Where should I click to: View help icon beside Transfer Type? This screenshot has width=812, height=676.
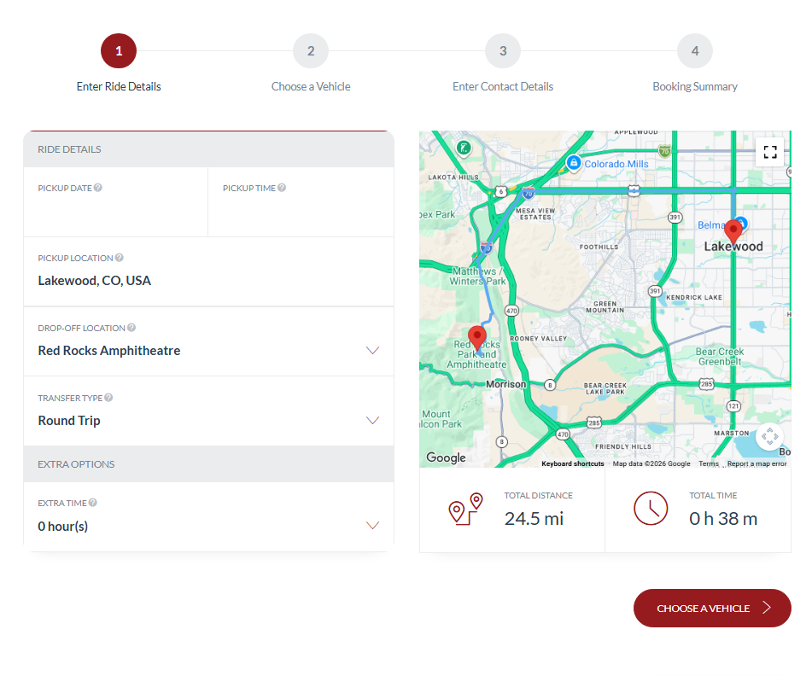tap(108, 397)
